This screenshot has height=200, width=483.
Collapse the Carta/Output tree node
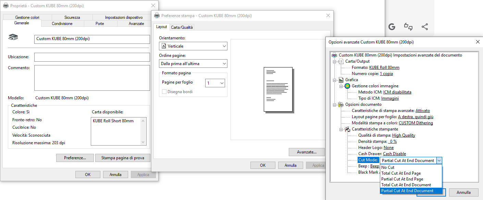(335, 61)
